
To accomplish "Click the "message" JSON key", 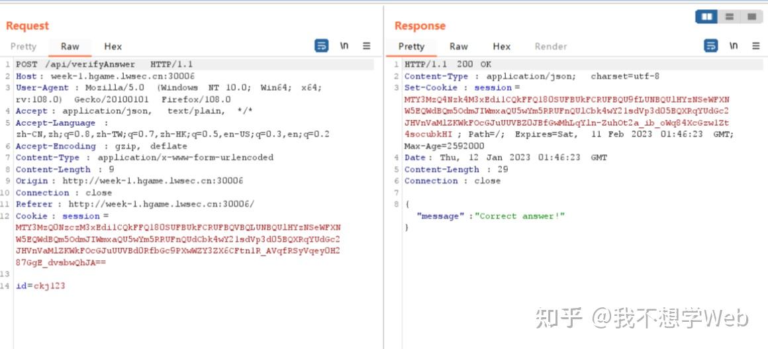I will click(440, 216).
